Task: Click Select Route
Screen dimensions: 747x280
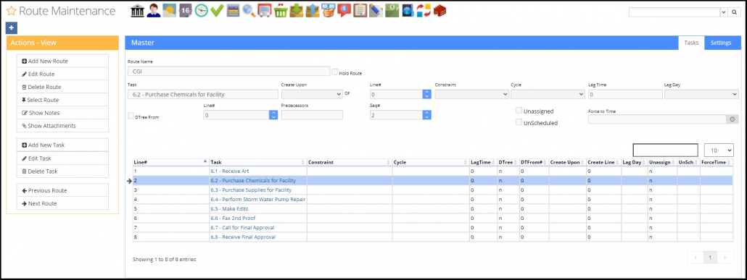Action: pos(62,100)
